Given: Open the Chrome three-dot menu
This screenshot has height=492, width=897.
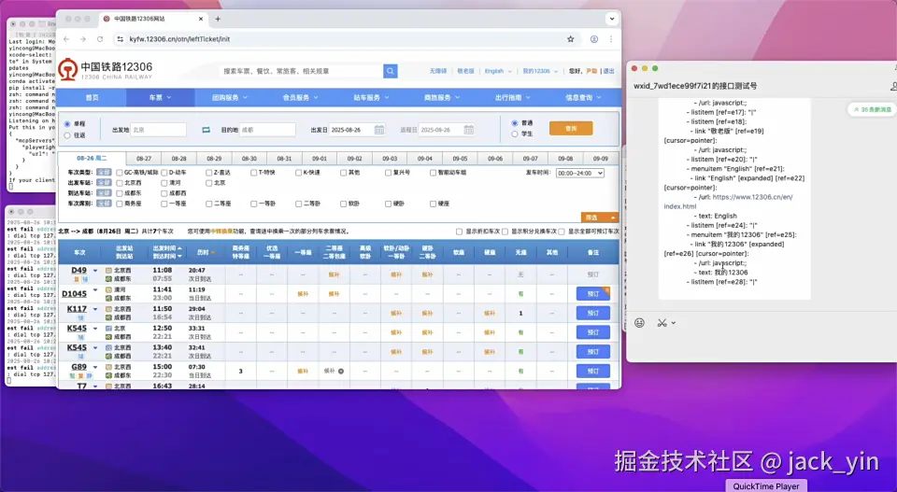Looking at the screenshot, I should [611, 39].
